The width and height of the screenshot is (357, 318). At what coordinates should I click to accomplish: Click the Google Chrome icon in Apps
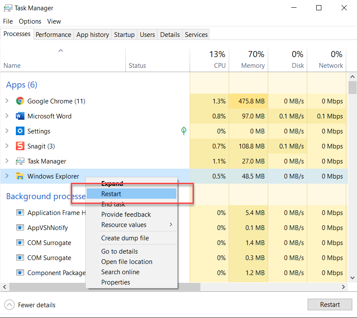pos(20,101)
